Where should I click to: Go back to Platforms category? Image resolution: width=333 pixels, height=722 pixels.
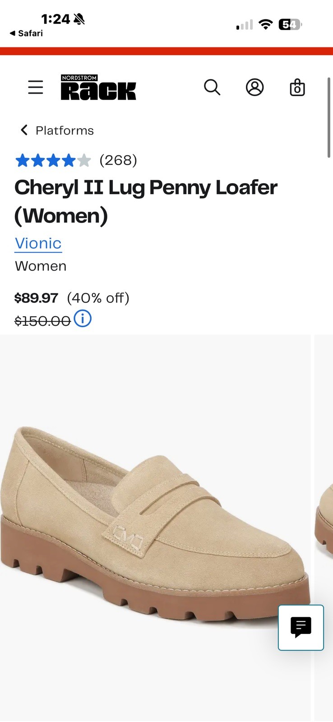pos(57,130)
